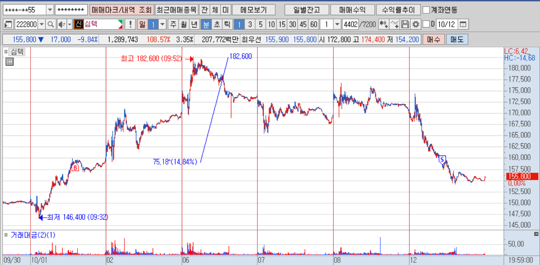Screen dimensions: 540x265
Task: Click the small square beside 거래대금 label
Action: [6, 234]
